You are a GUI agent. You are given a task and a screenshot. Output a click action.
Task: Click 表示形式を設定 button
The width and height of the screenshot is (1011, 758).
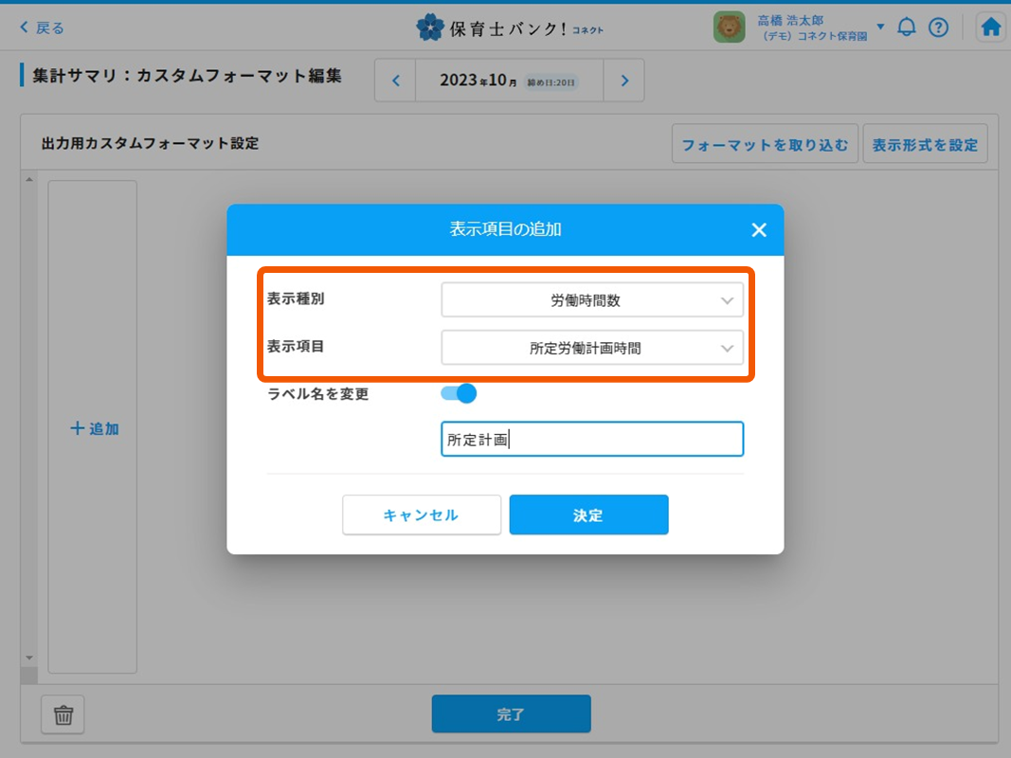pyautogui.click(x=925, y=145)
